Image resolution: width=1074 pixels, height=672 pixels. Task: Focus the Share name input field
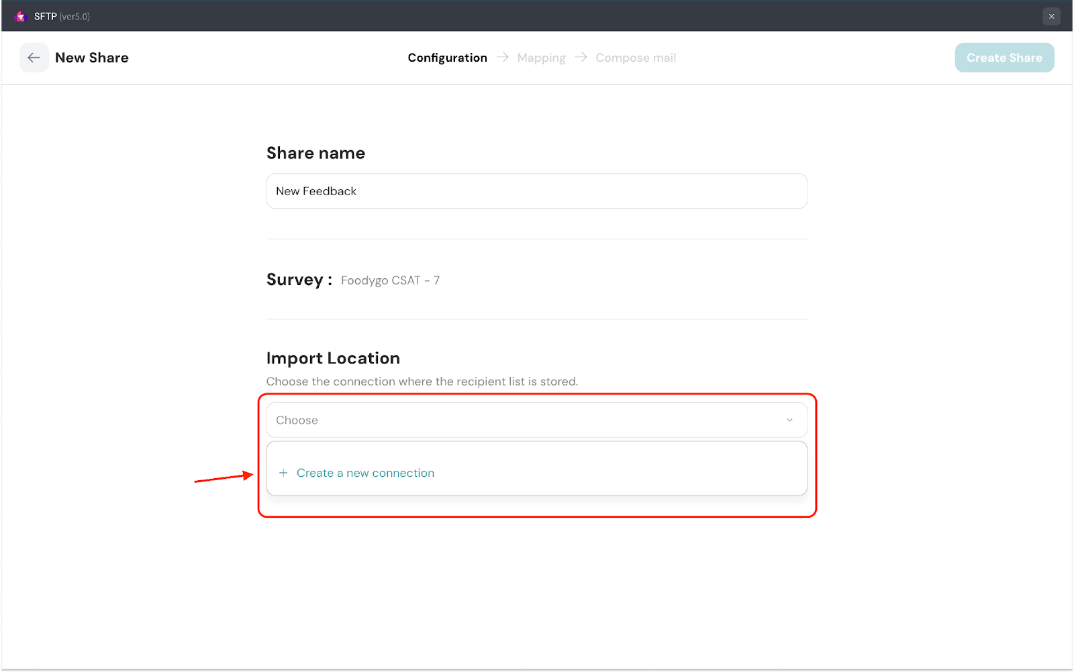pyautogui.click(x=536, y=191)
